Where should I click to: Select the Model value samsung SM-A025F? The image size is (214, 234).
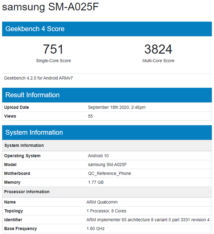tap(107, 164)
